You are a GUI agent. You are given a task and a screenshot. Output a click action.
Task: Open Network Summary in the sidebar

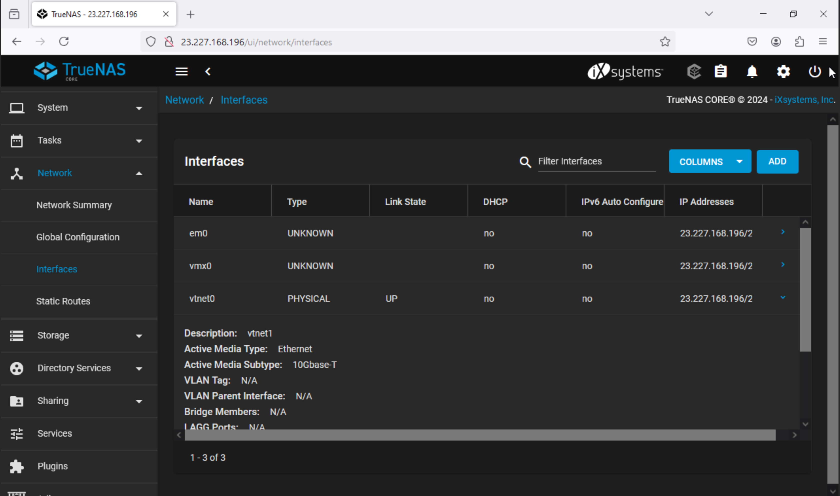tap(74, 205)
